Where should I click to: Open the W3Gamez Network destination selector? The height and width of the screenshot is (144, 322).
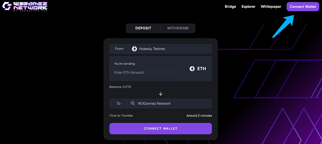[x=170, y=103]
